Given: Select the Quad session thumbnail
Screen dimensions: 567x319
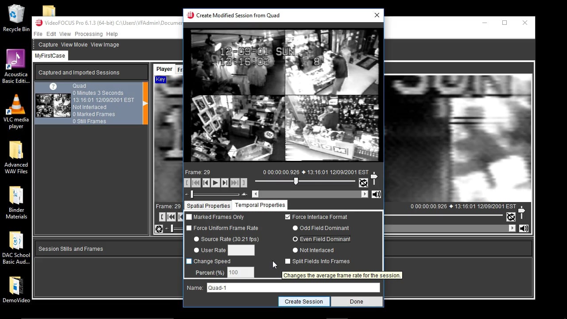Looking at the screenshot, I should click(53, 105).
